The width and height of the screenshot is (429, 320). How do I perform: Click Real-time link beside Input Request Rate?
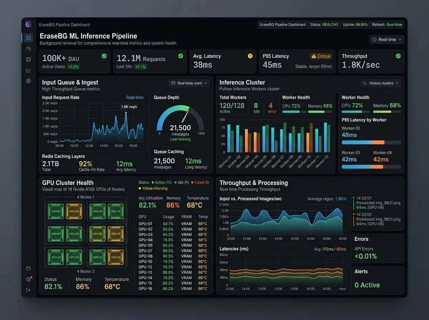pyautogui.click(x=135, y=97)
